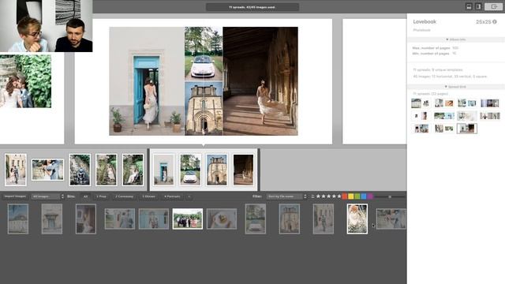The width and height of the screenshot is (505, 284).
Task: Click the images-used status at top
Action: coord(252,7)
